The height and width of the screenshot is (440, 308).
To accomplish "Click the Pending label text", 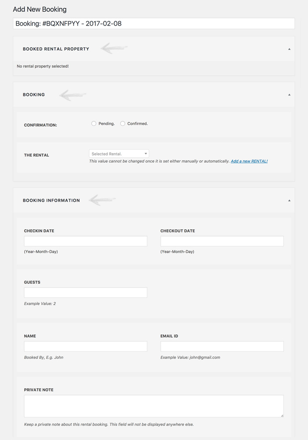I will coord(106,124).
